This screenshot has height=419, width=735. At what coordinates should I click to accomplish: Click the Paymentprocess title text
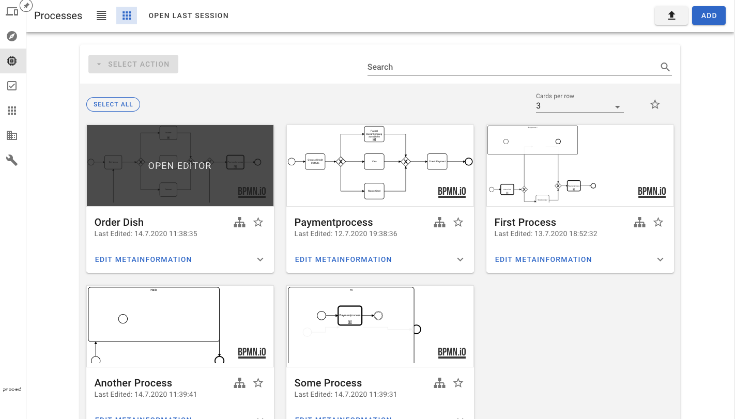[x=333, y=222]
